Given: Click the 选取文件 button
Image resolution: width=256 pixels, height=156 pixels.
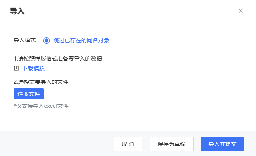Looking at the screenshot, I should (29, 94).
